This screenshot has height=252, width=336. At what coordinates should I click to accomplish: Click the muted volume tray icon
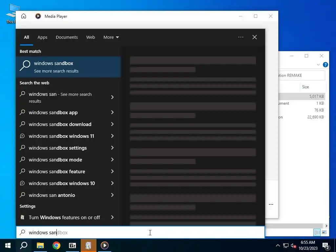coord(293,245)
